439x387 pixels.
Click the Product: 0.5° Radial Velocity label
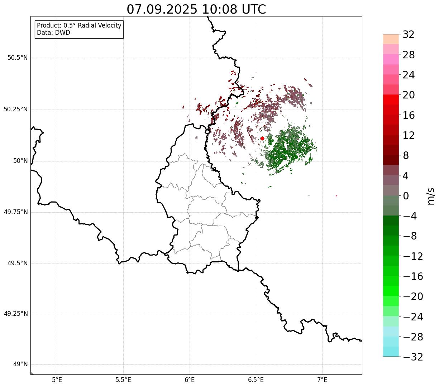point(79,26)
